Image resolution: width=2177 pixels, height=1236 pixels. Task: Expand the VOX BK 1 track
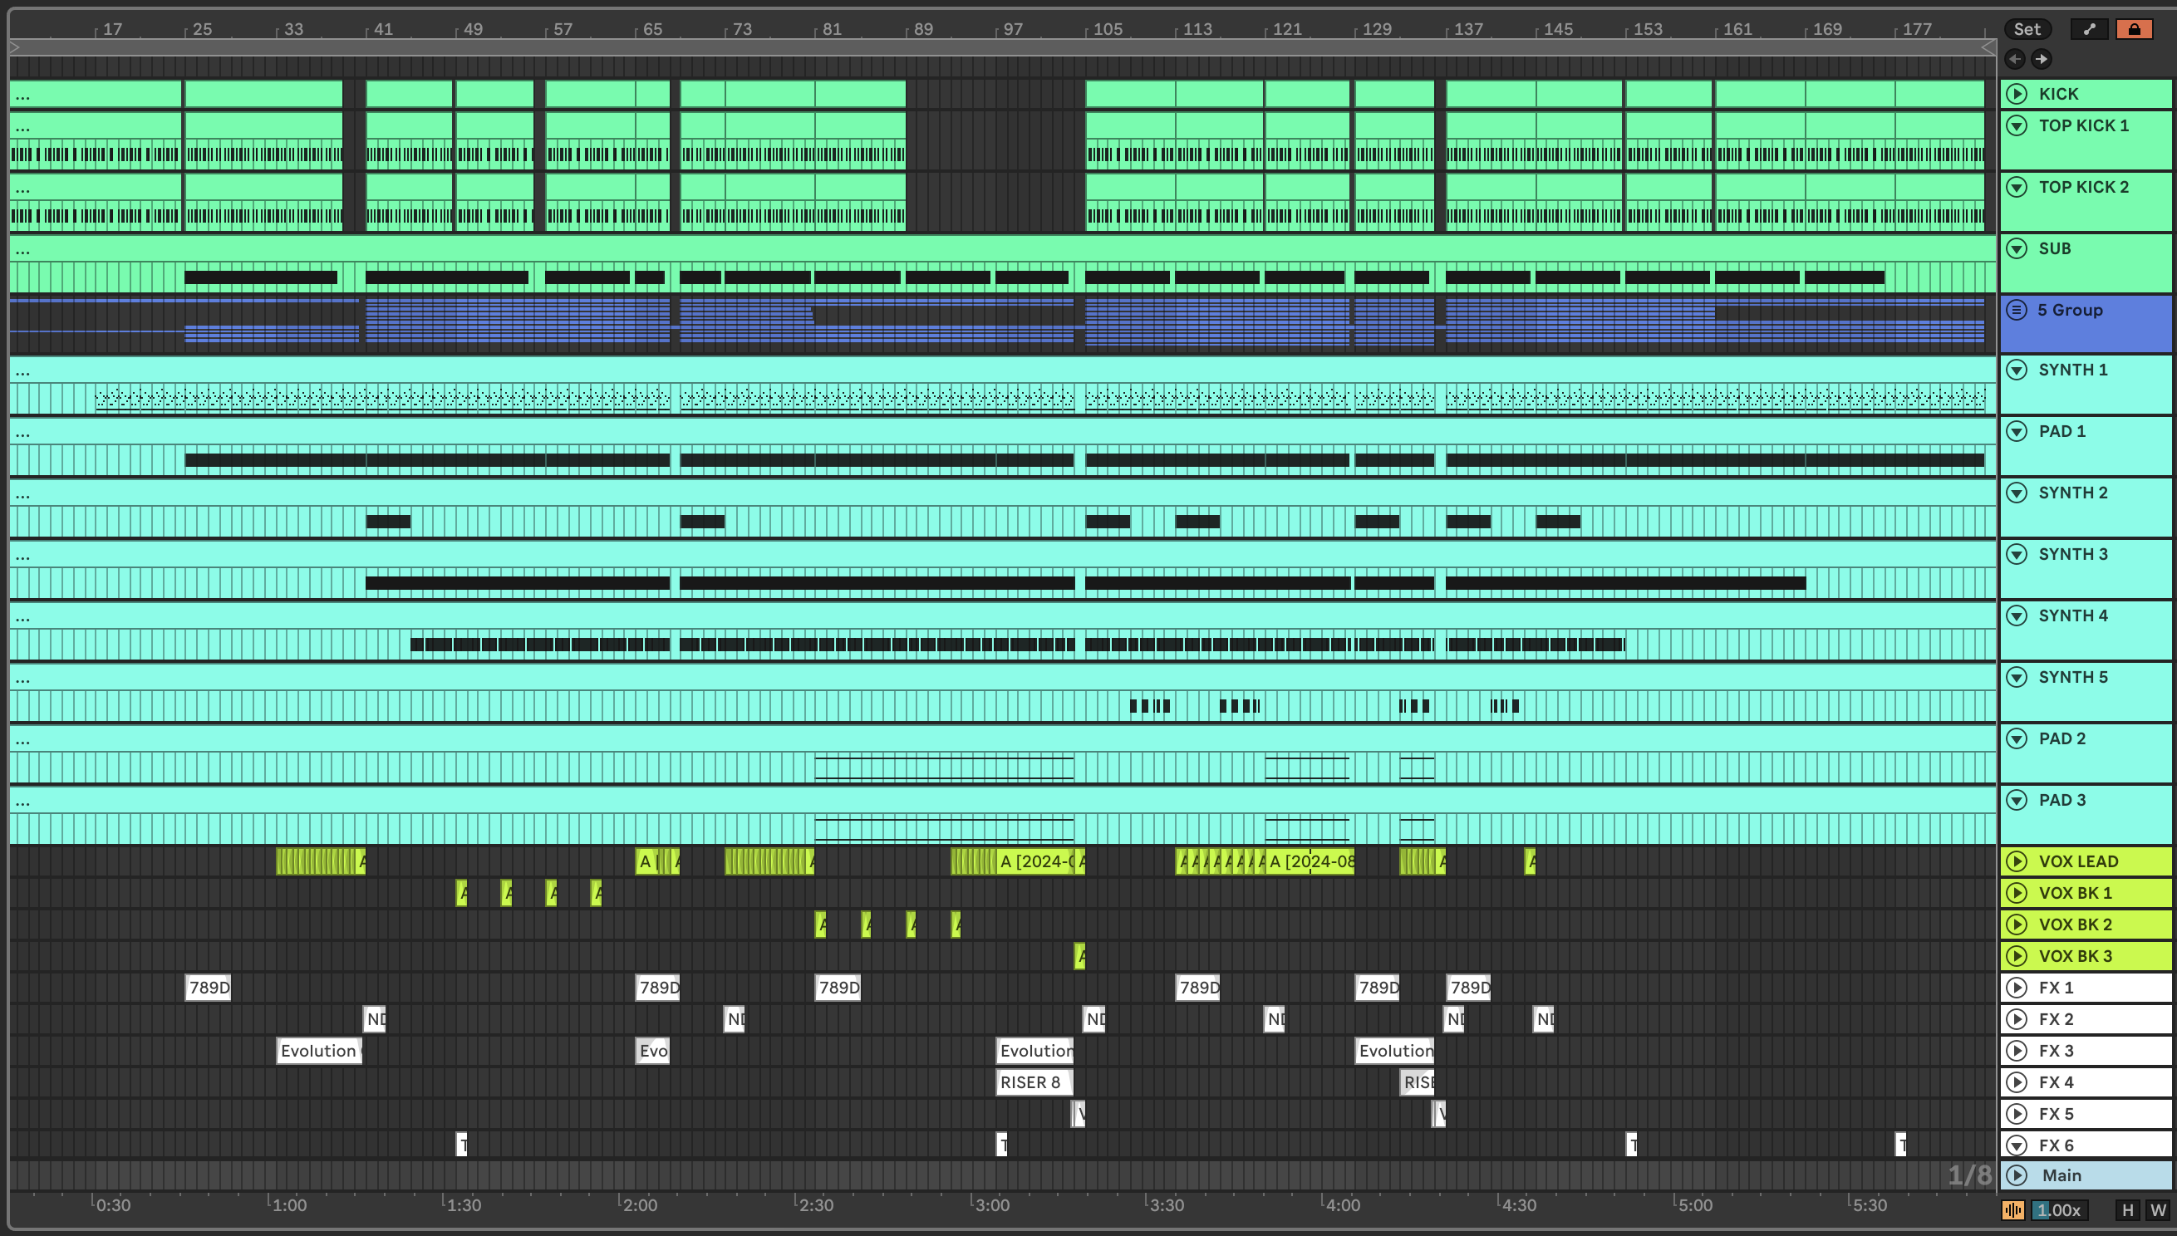2017,893
